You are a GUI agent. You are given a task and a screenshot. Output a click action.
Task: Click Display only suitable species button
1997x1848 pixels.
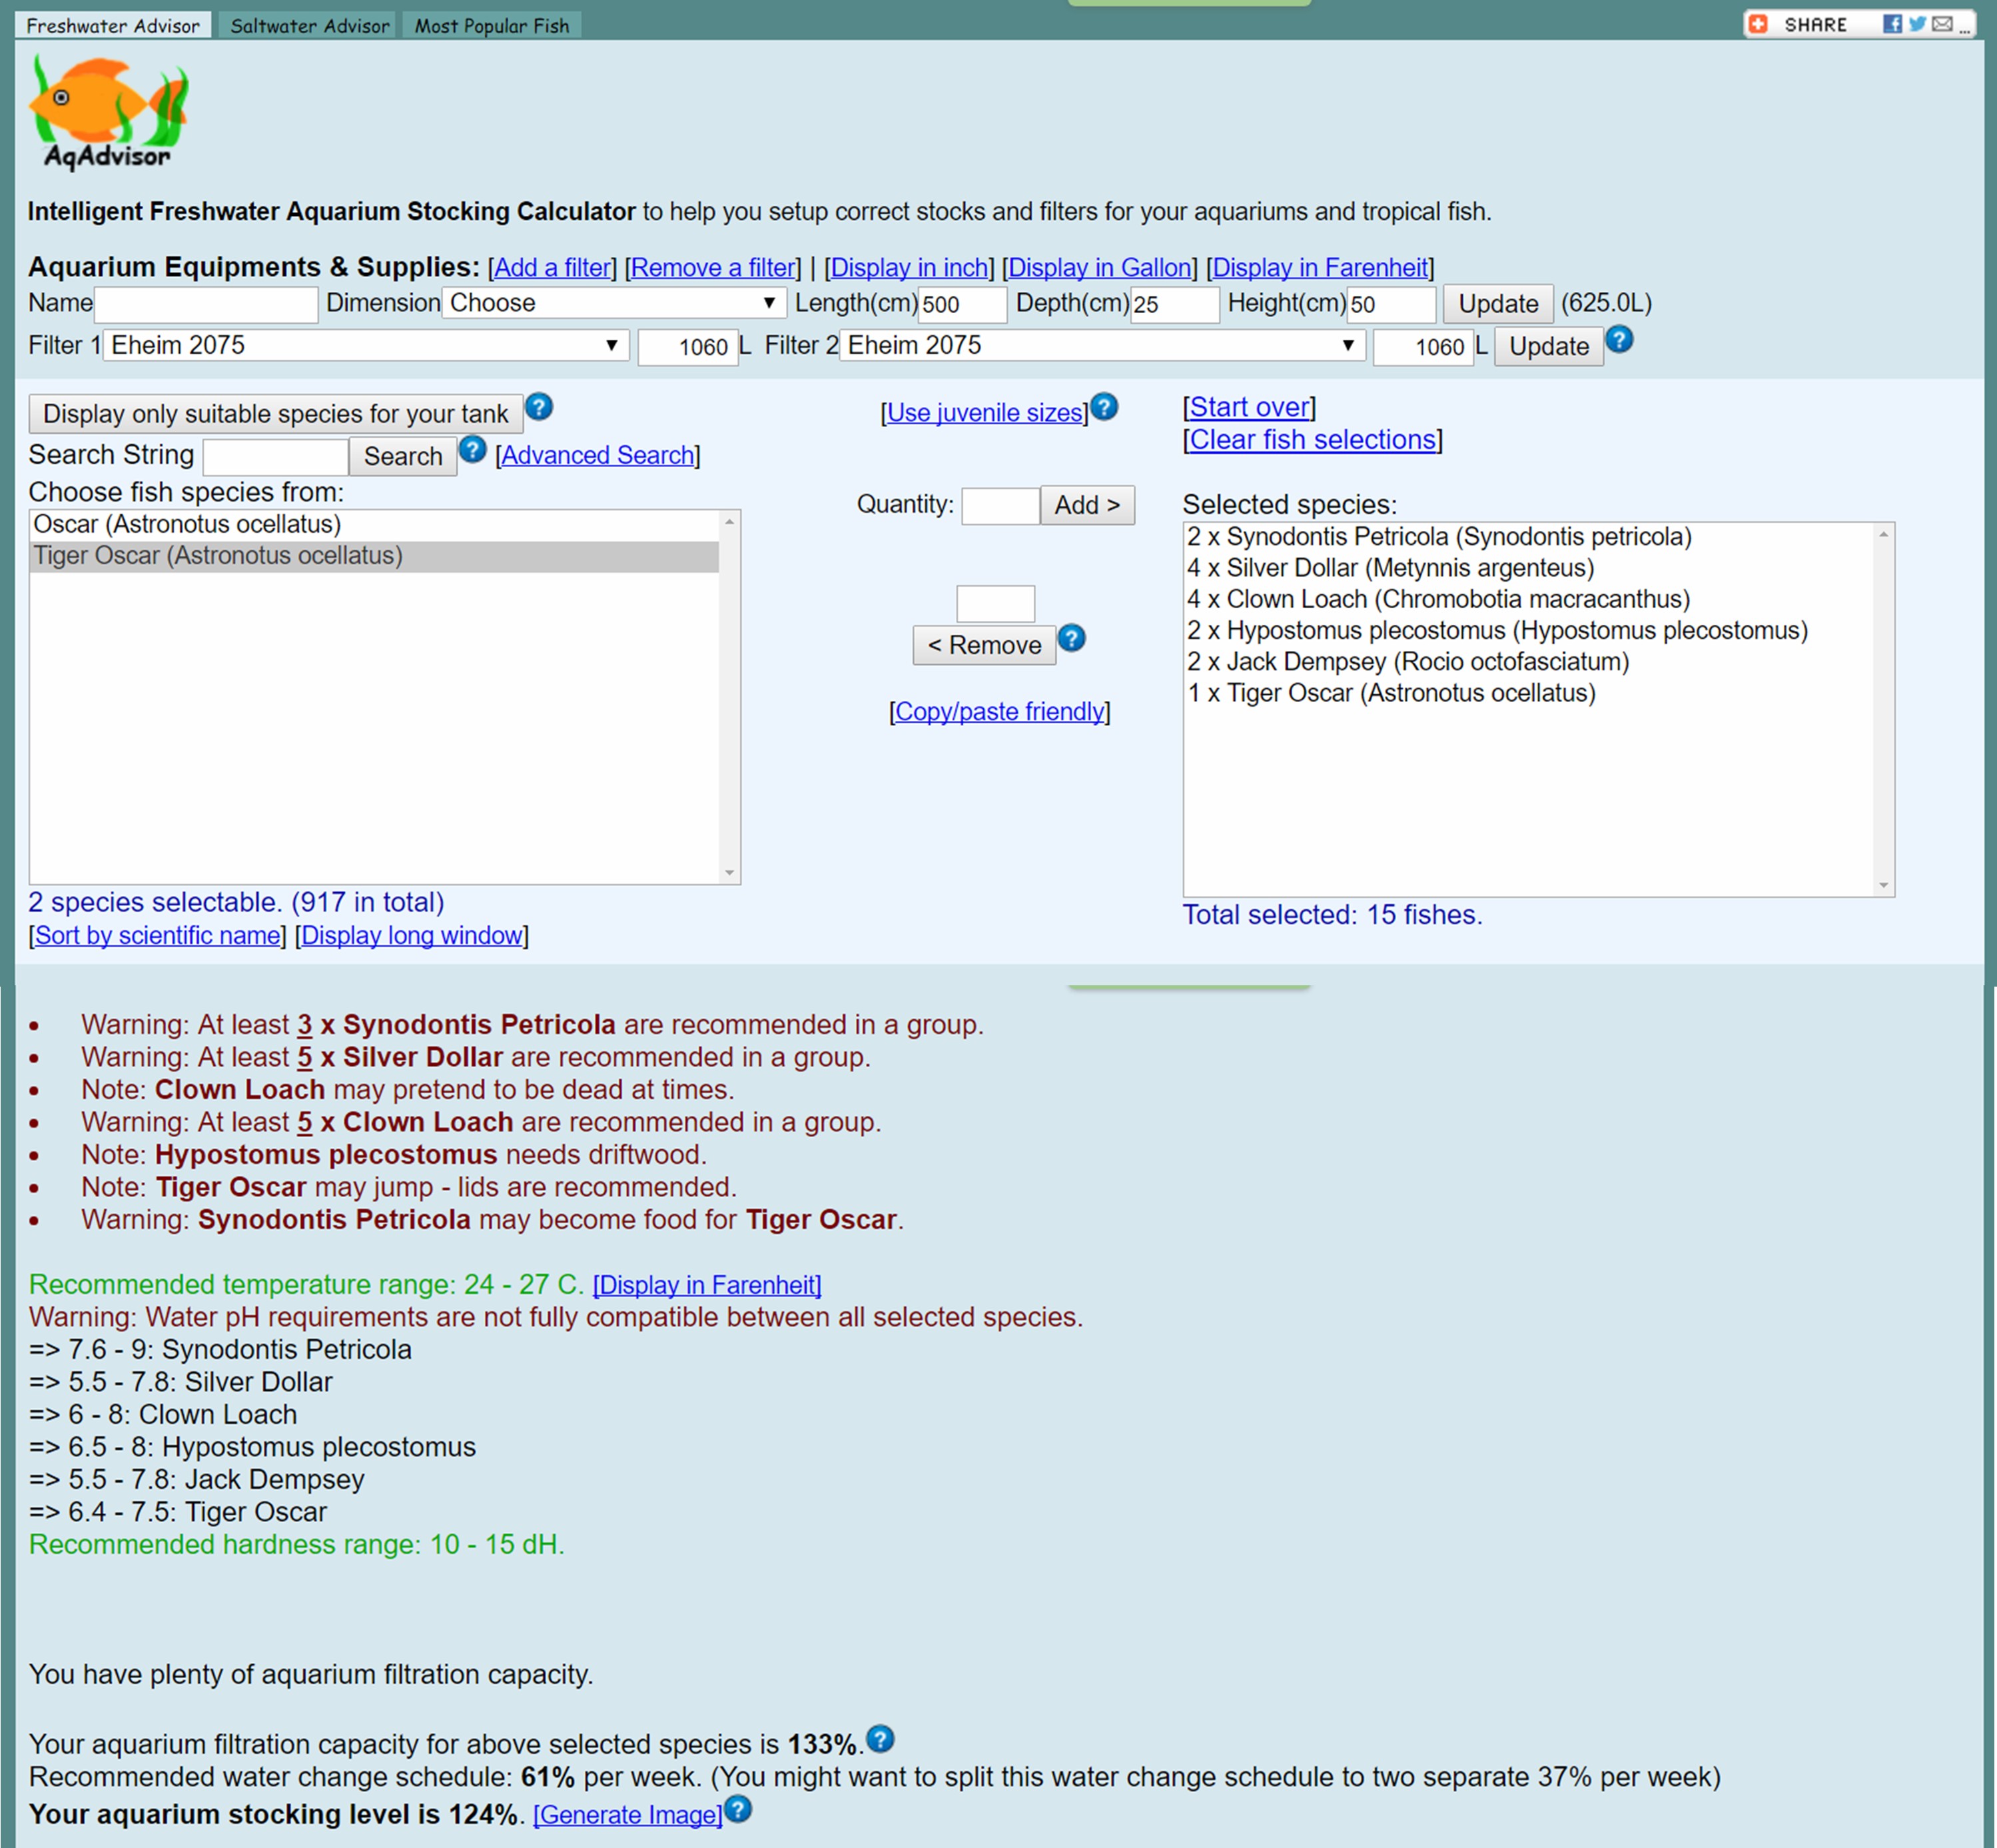(x=275, y=414)
